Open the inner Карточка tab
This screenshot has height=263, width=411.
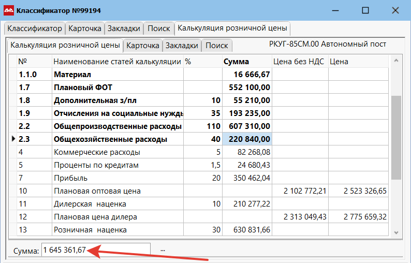(x=143, y=46)
